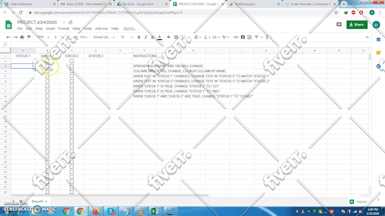Screen dimensions: 385x216
Task: Tick the CHECK 2 checkbox in row 2
Action: tap(71, 61)
